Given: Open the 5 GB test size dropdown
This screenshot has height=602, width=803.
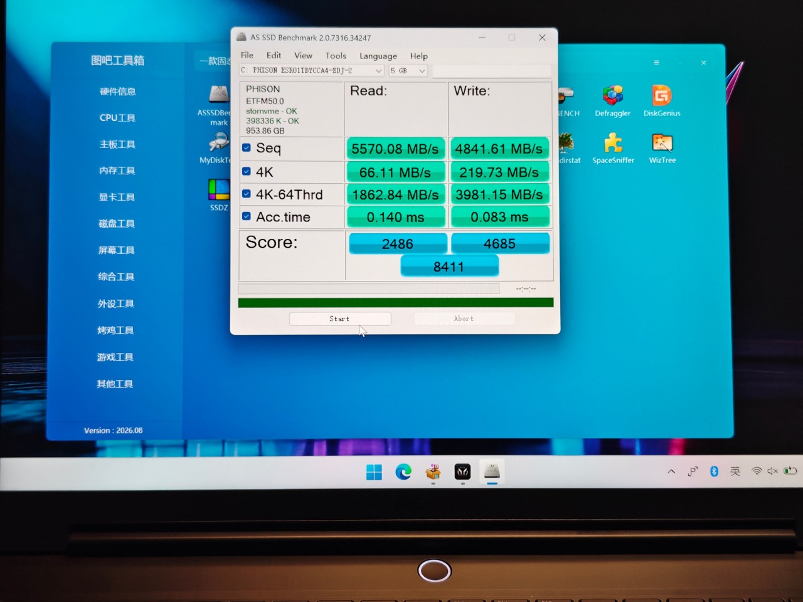Looking at the screenshot, I should [408, 71].
